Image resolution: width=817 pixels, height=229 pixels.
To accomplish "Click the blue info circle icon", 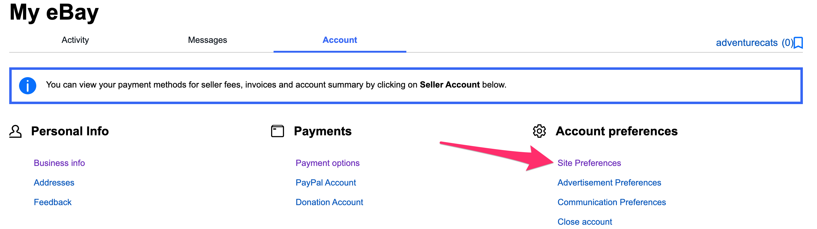I will pyautogui.click(x=28, y=86).
